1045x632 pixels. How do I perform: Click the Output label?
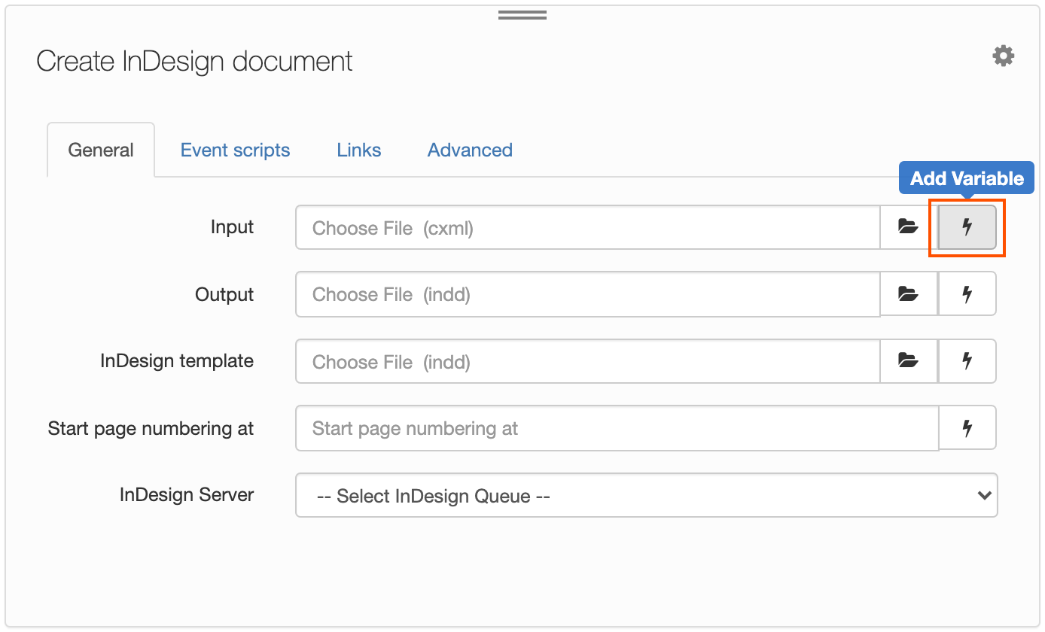pyautogui.click(x=224, y=294)
